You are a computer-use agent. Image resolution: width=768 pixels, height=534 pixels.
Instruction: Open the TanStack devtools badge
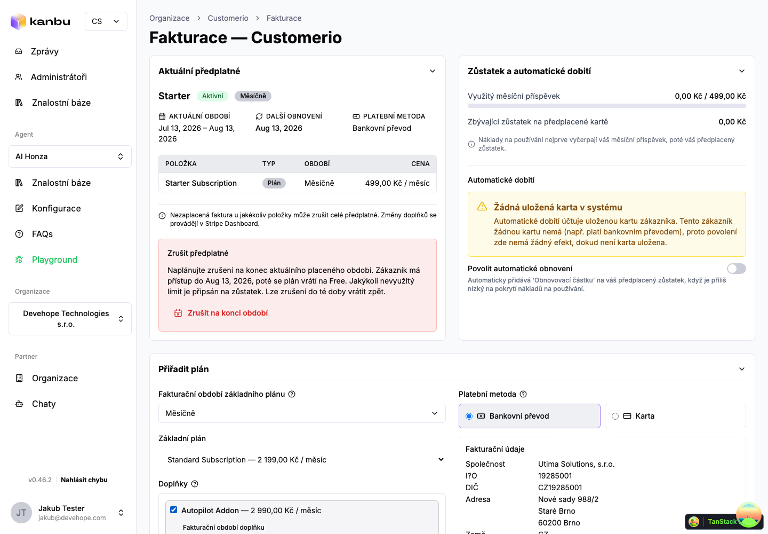724,521
